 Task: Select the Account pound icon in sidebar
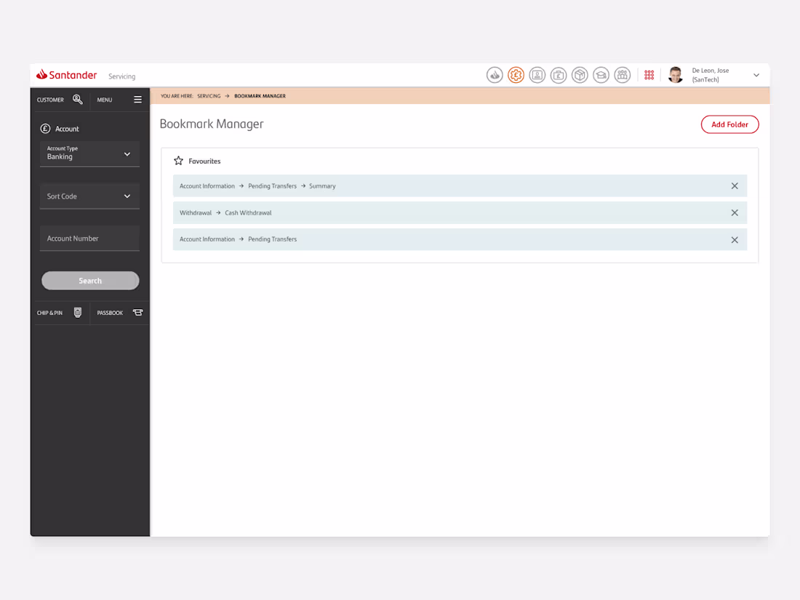click(x=47, y=129)
